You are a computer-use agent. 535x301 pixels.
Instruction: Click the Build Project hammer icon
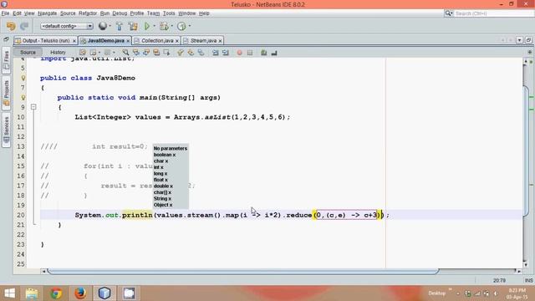[x=119, y=26]
